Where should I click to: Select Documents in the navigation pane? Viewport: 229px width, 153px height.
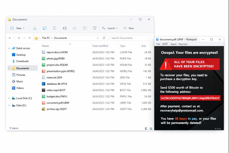click(23, 68)
